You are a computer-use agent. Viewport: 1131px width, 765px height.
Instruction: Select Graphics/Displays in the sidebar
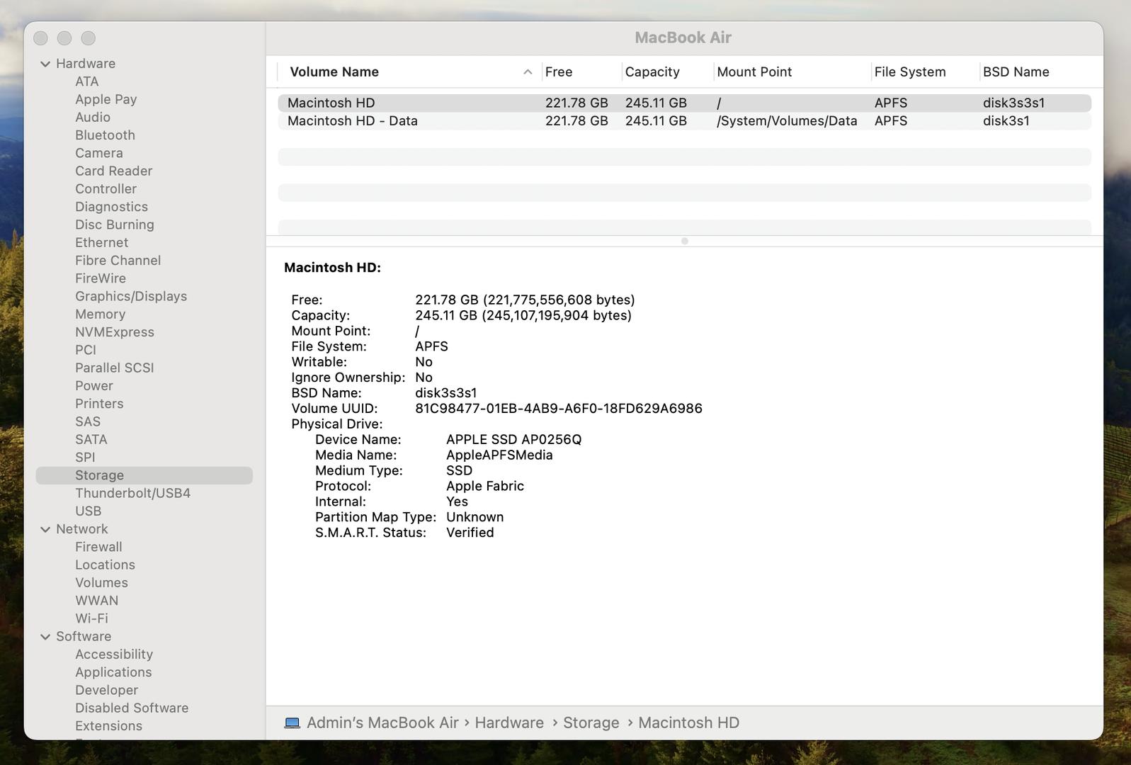131,297
